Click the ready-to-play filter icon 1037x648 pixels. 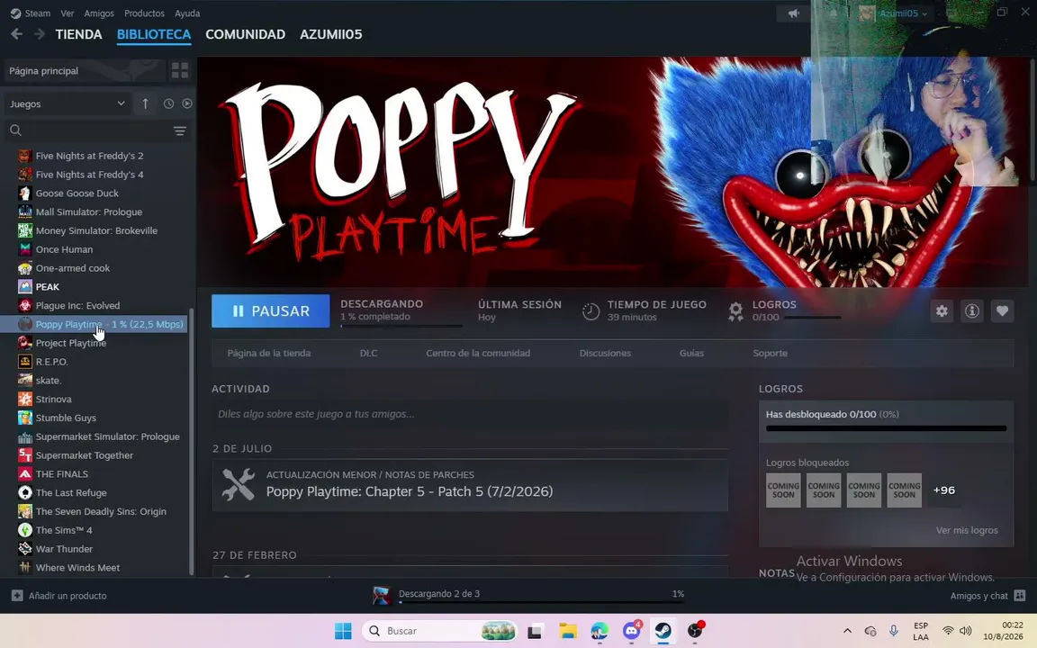(187, 103)
